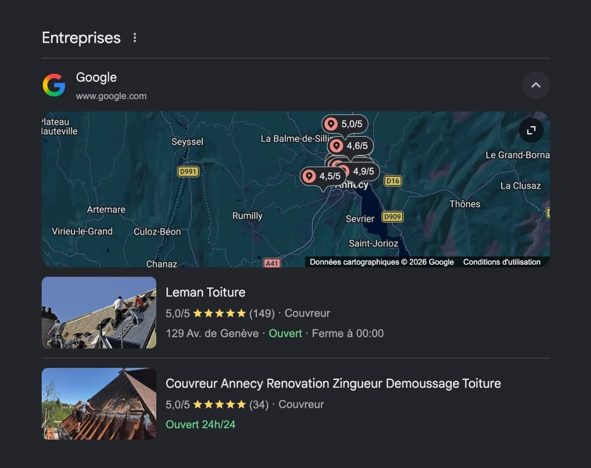Click the Google G logo icon
Viewport: 591px width, 468px height.
pyautogui.click(x=54, y=85)
